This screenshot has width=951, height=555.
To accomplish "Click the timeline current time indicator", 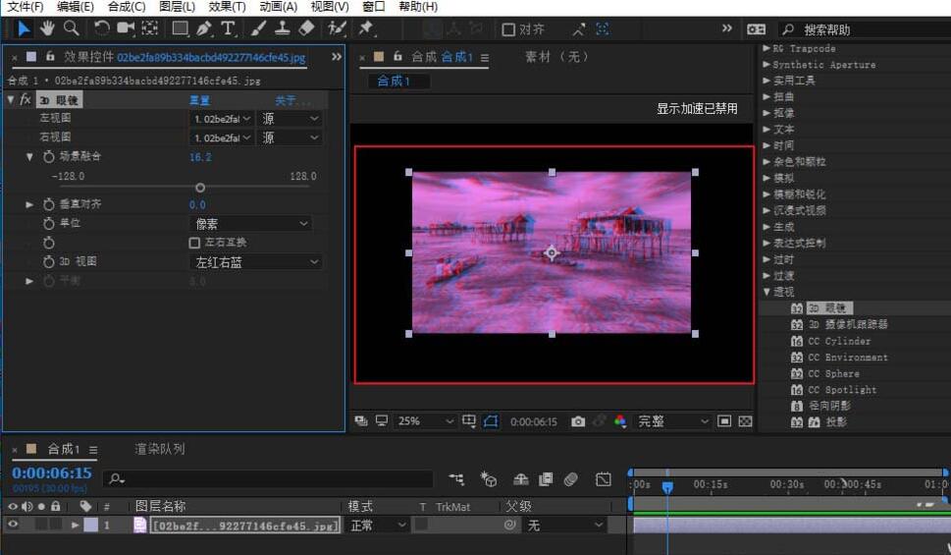I will pyautogui.click(x=667, y=487).
